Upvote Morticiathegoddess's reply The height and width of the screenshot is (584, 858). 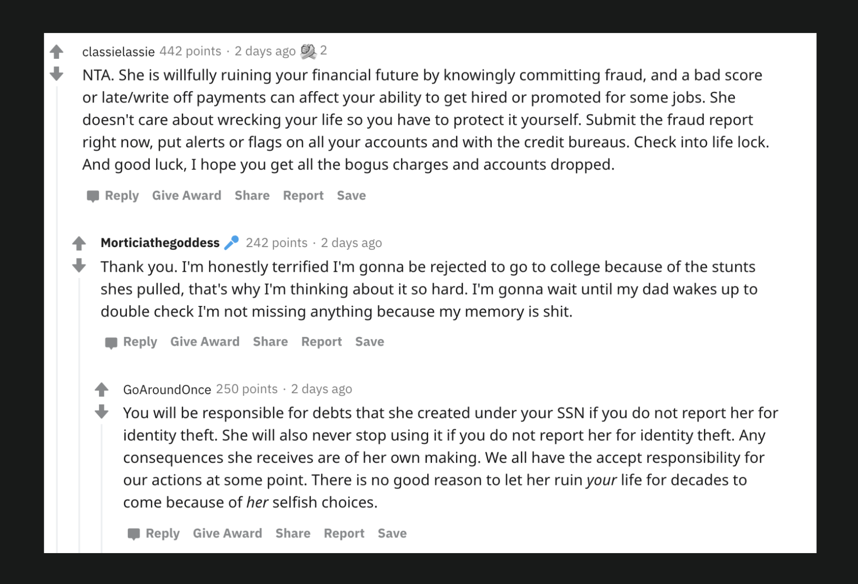tap(79, 243)
